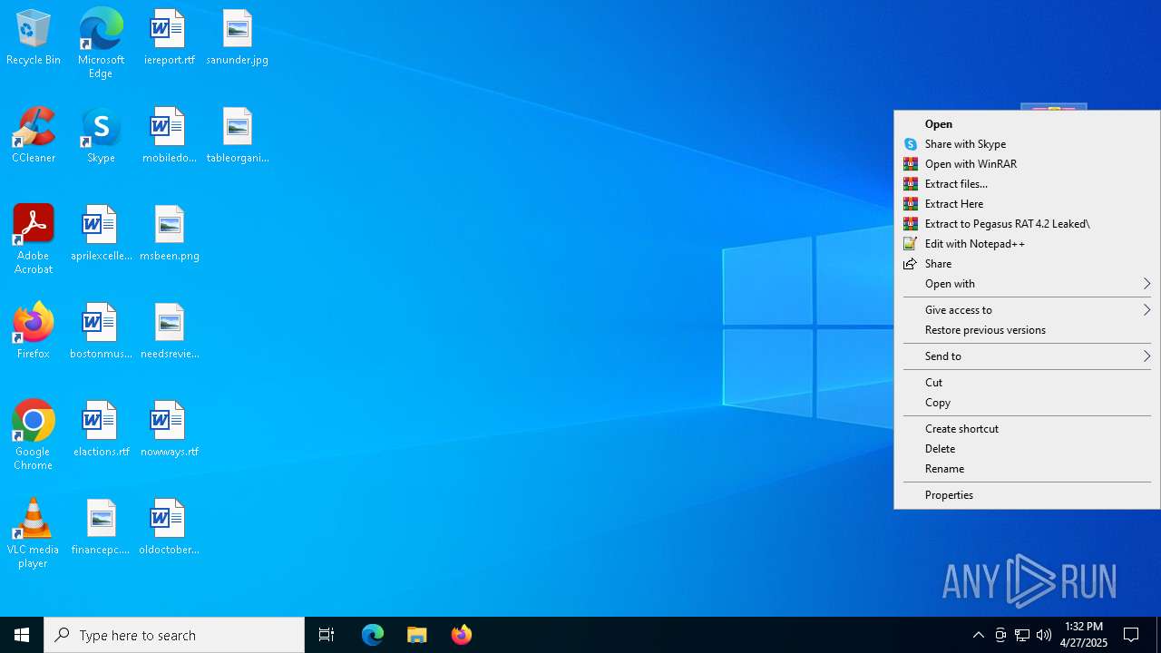Open the Adobe Acrobat desktop shortcut
The height and width of the screenshot is (653, 1161).
coord(34,239)
